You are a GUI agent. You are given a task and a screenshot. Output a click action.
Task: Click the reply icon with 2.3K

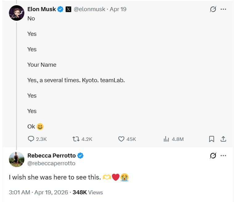pos(31,139)
